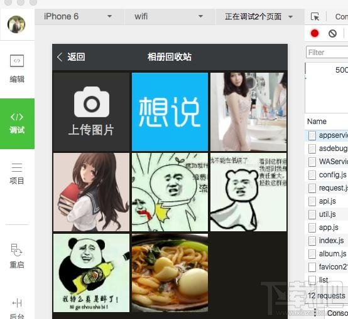Viewport: 348px width, 319px height.
Task: Select the album.js request row
Action: point(327,254)
